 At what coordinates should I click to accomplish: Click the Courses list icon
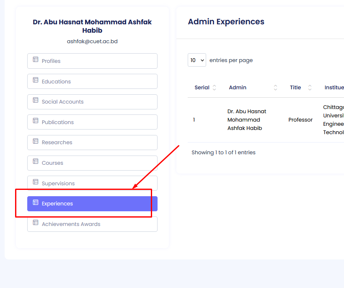(36, 162)
